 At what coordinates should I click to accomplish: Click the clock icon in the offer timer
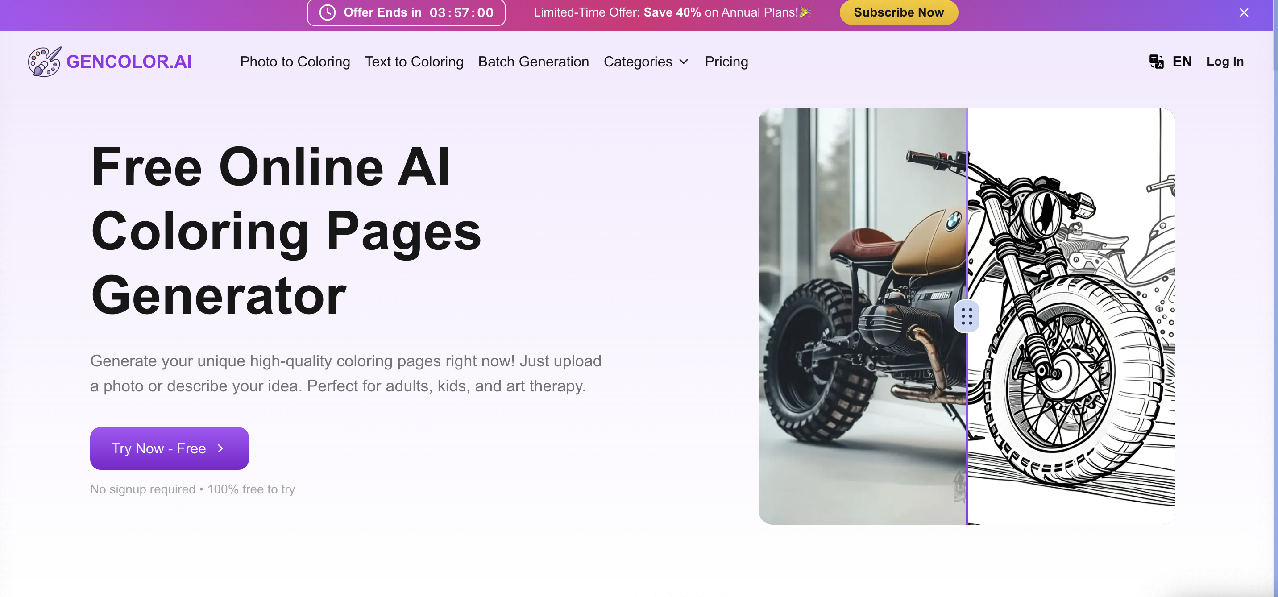tap(327, 12)
